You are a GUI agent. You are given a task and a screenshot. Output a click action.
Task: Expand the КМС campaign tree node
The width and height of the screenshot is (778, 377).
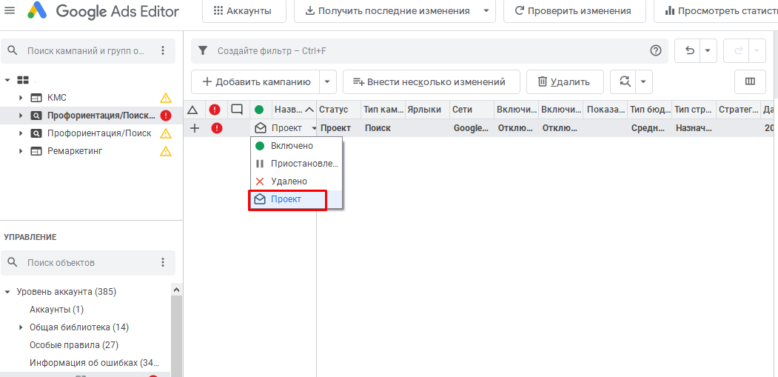tap(21, 97)
